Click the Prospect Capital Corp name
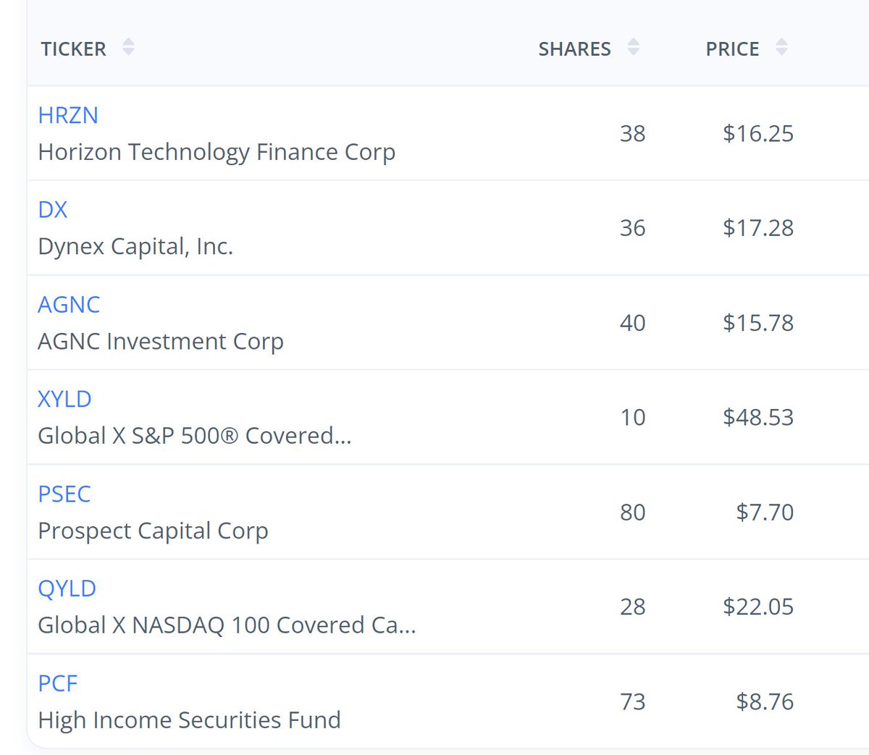This screenshot has width=869, height=755. 153,531
